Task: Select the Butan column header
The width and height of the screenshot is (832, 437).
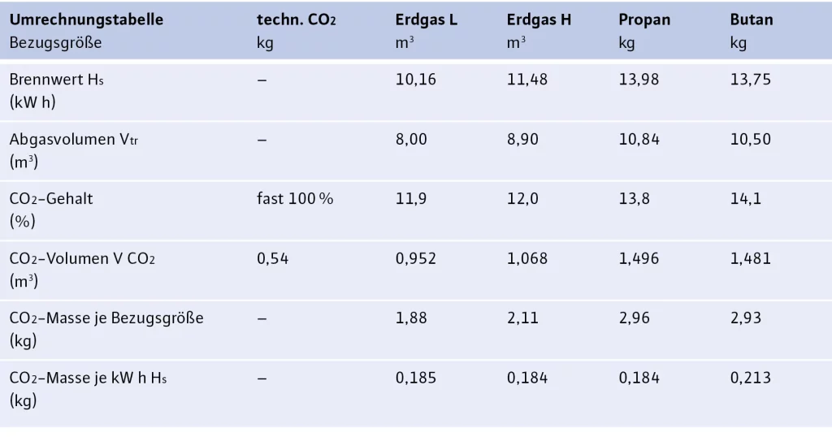Action: pyautogui.click(x=752, y=19)
